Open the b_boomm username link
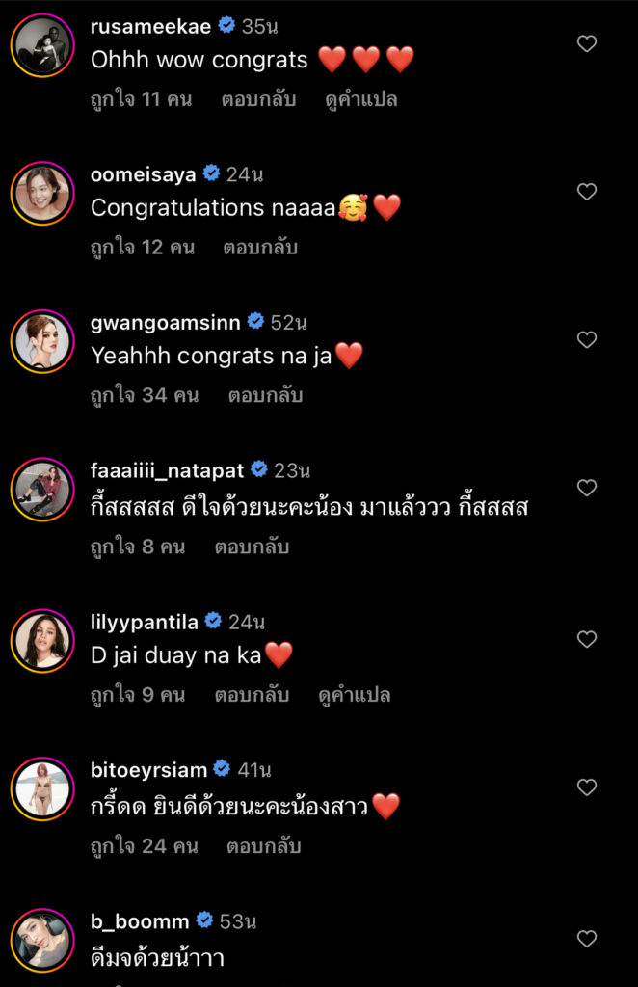This screenshot has width=638, height=987. 139,920
